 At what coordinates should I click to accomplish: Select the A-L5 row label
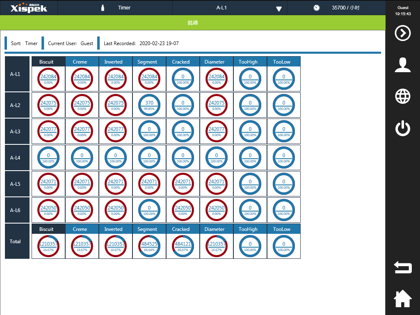point(17,184)
